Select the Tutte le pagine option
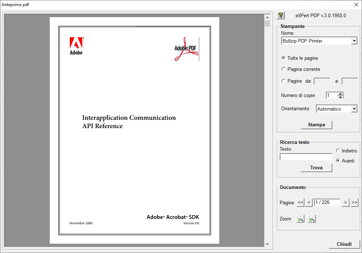The width and height of the screenshot is (362, 253). tap(284, 58)
